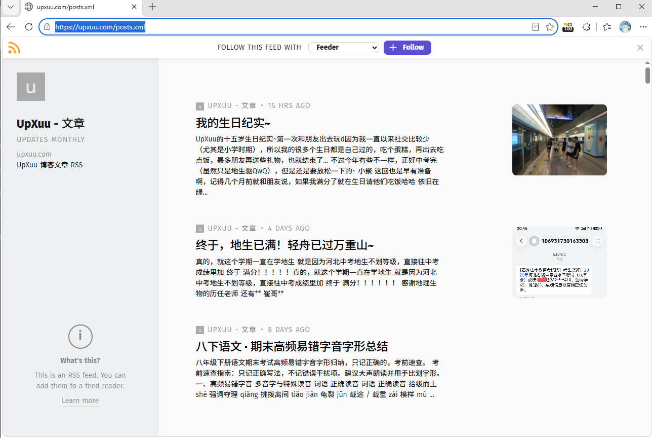Open the favorites list icon
Screen dimensions: 652x438
click(x=607, y=27)
